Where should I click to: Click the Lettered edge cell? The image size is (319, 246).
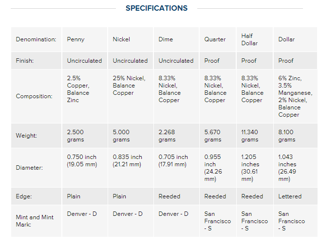coord(296,196)
